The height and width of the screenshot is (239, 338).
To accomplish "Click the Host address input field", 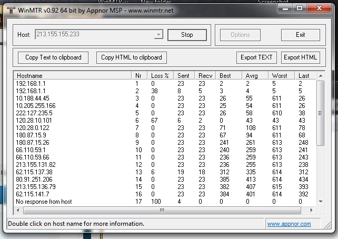I will tap(94, 35).
